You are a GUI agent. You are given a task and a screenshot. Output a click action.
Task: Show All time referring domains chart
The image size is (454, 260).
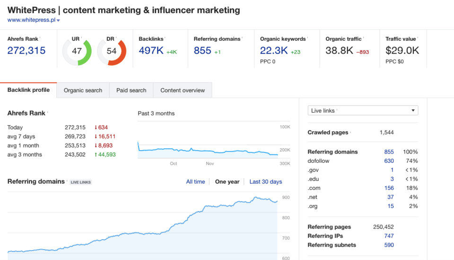click(x=195, y=182)
